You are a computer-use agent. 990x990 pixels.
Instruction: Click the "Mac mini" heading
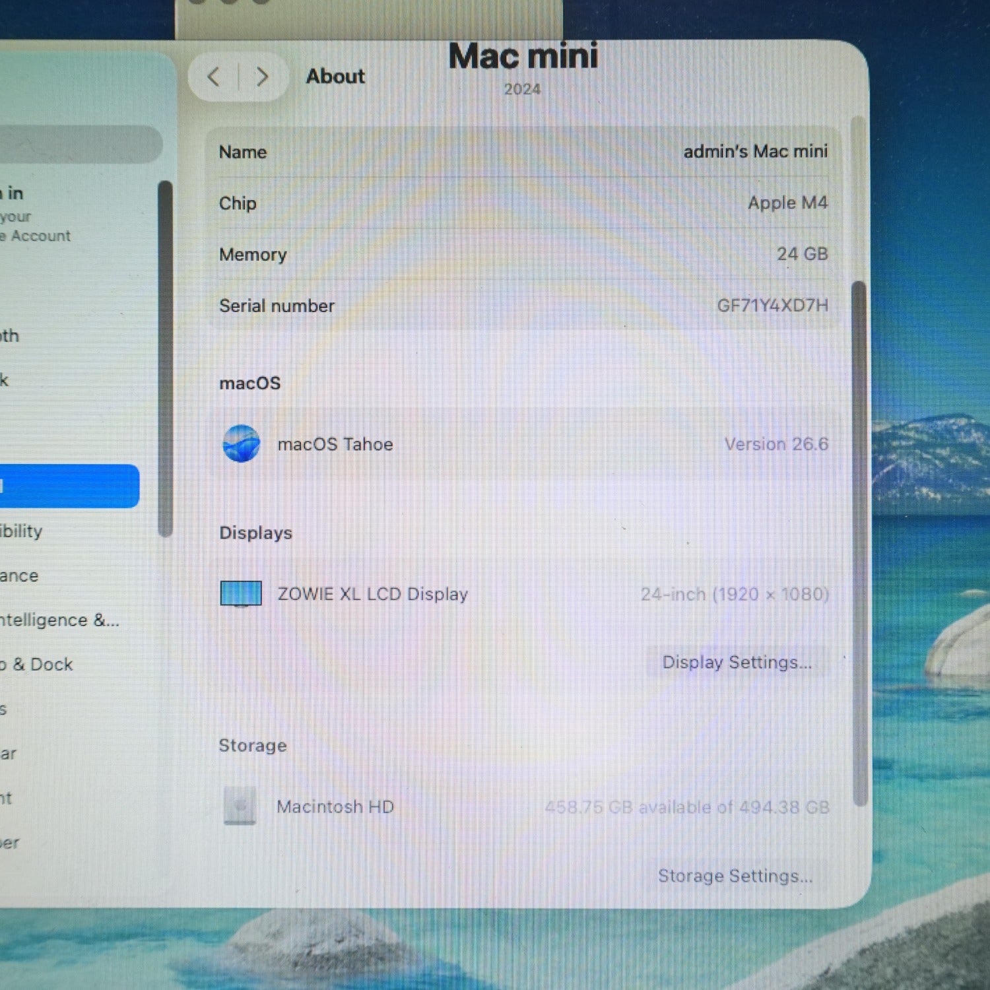[523, 56]
